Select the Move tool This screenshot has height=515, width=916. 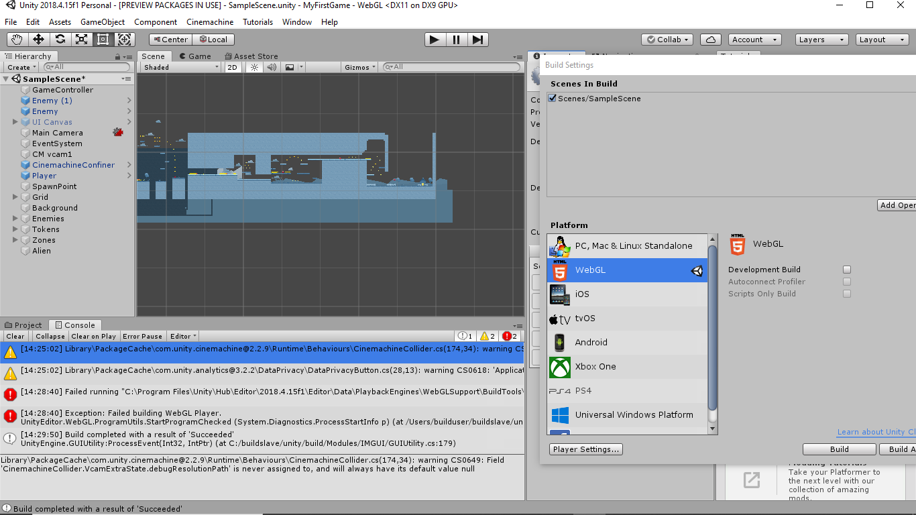coord(39,40)
